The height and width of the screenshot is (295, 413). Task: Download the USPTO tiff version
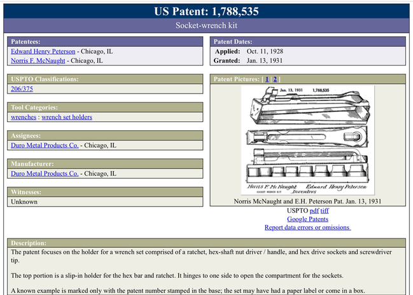click(324, 210)
